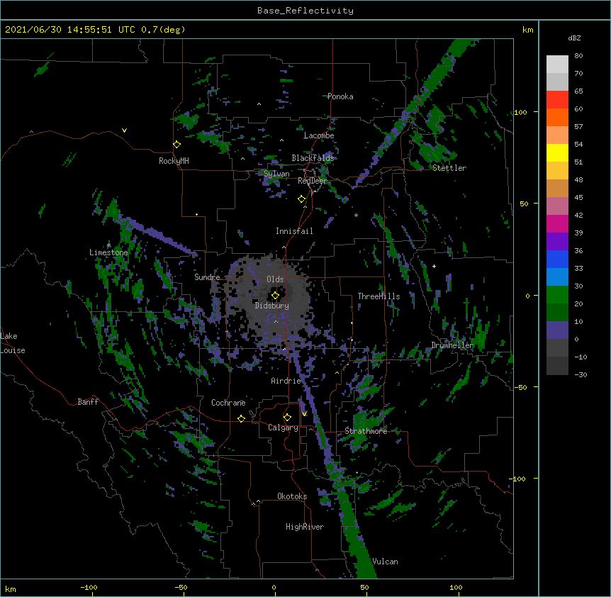611x597 pixels.
Task: Click the -50 tick label on the bottom axis
Action: click(x=181, y=587)
